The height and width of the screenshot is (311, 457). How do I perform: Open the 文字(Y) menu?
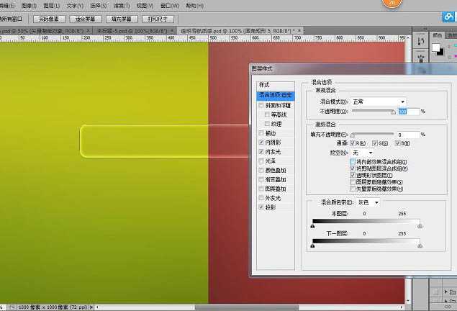click(75, 6)
